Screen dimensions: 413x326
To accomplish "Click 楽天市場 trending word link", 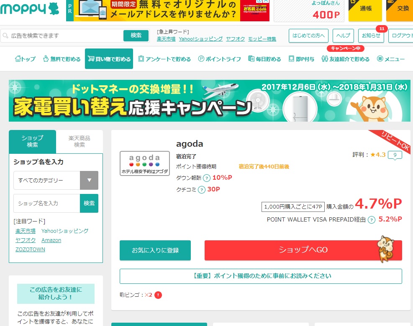I will coord(166,39).
